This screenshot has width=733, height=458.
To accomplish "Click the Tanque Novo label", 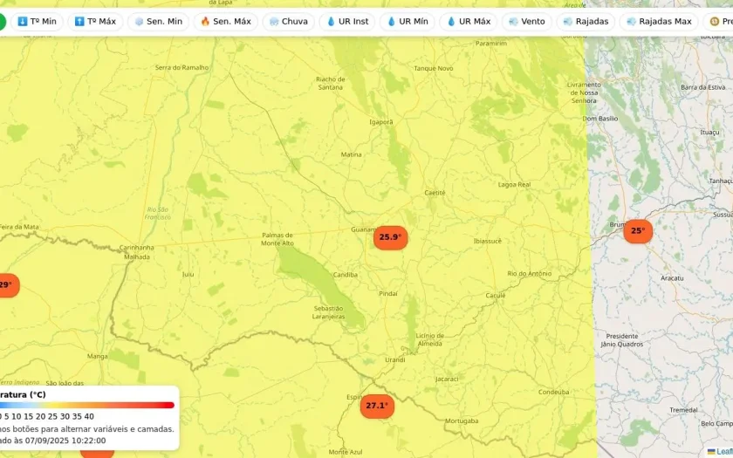I will (434, 68).
